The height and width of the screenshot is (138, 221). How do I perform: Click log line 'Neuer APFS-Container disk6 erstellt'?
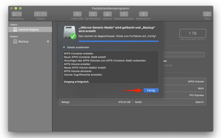click(x=85, y=57)
